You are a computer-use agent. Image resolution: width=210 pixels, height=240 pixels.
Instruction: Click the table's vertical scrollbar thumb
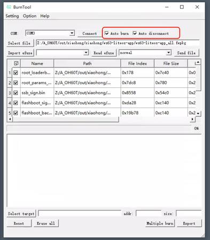click(x=198, y=78)
